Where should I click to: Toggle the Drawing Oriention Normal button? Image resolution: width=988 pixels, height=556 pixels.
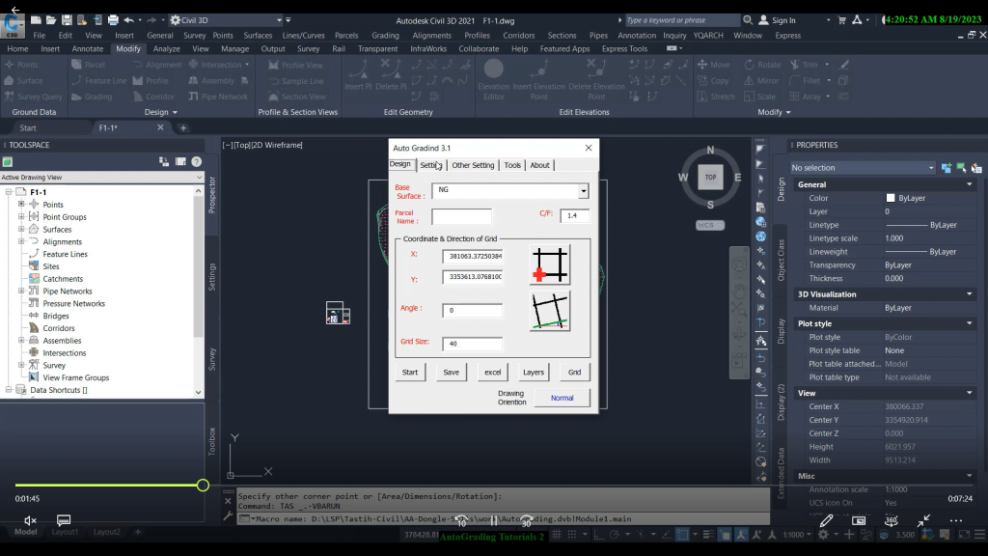[563, 398]
